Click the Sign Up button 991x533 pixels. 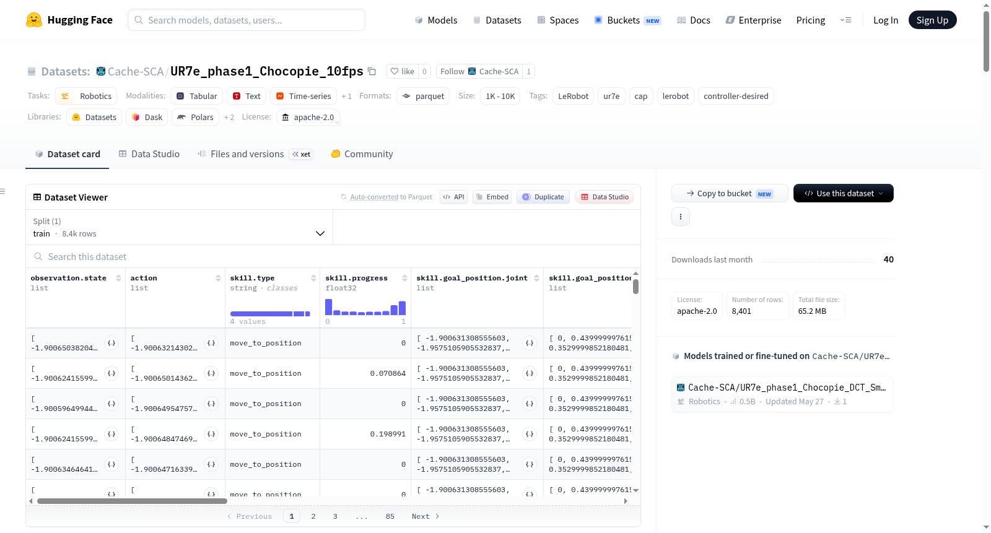click(x=933, y=20)
